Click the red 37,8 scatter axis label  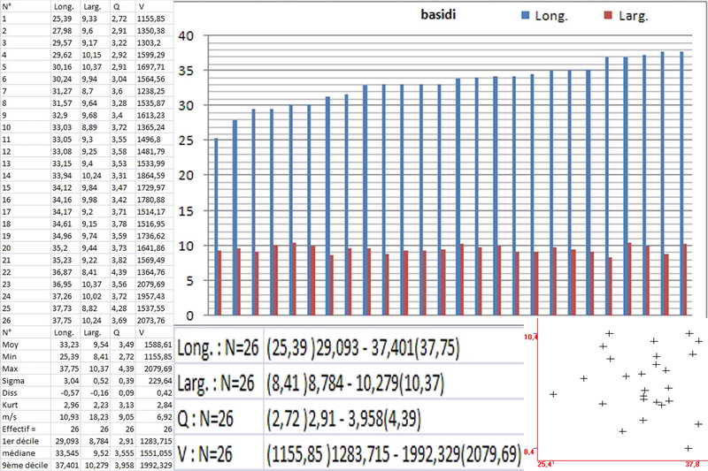point(691,464)
